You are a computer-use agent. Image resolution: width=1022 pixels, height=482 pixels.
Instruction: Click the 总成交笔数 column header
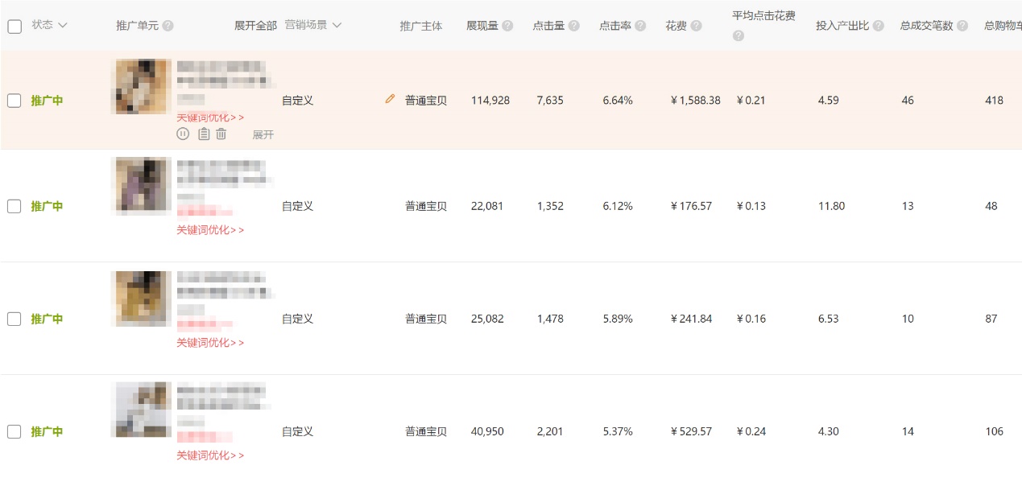coord(927,26)
